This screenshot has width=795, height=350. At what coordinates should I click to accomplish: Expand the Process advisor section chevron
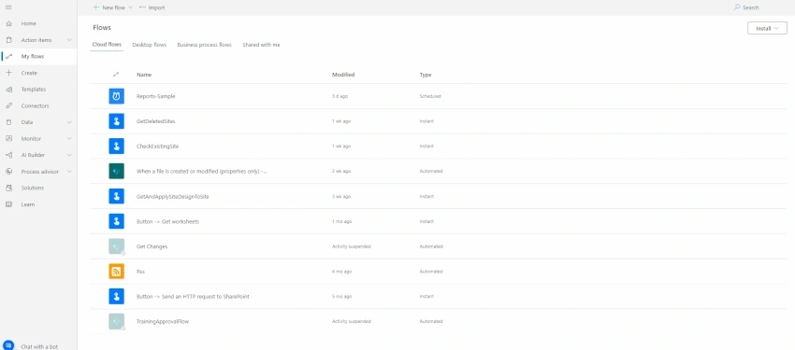(69, 172)
